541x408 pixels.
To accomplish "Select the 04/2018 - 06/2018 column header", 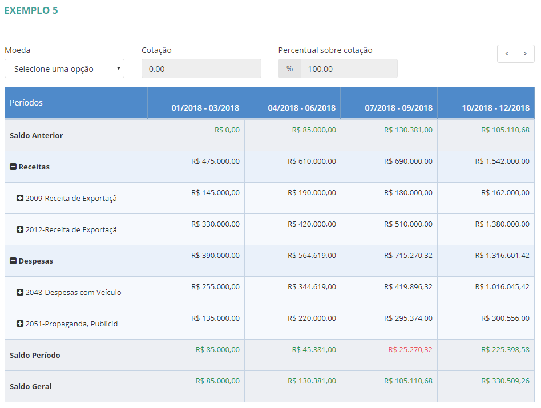I will pyautogui.click(x=301, y=108).
